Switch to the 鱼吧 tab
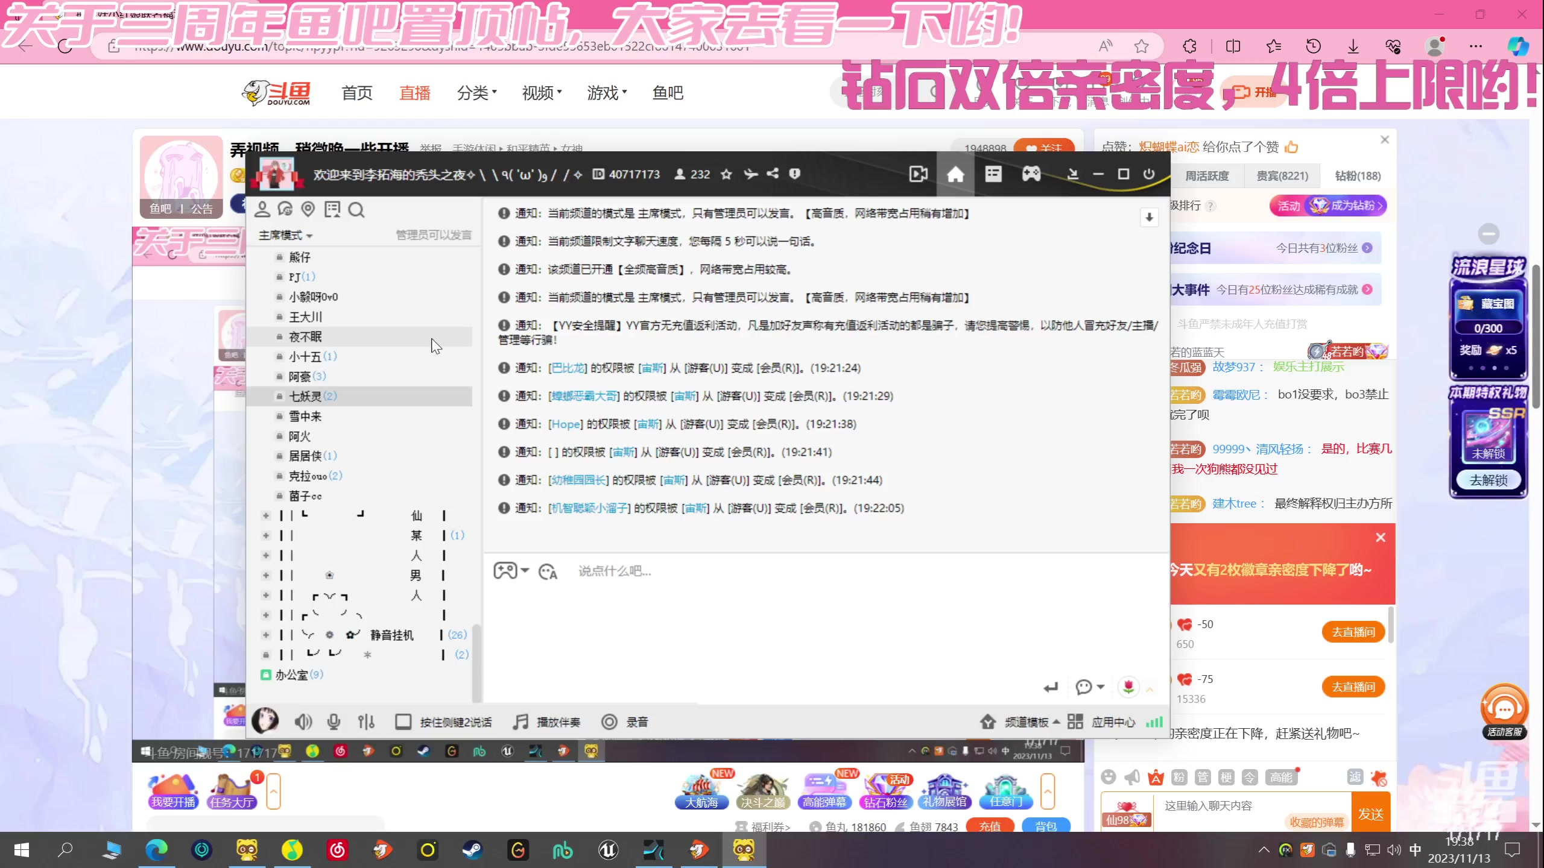Viewport: 1544px width, 868px height. coord(667,92)
